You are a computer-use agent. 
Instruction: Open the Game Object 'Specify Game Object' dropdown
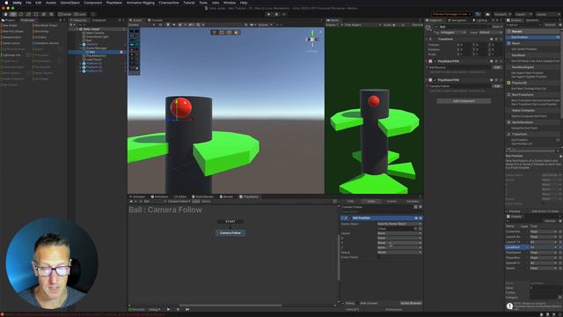click(x=399, y=224)
